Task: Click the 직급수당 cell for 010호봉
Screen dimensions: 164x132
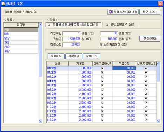Action: point(124,107)
